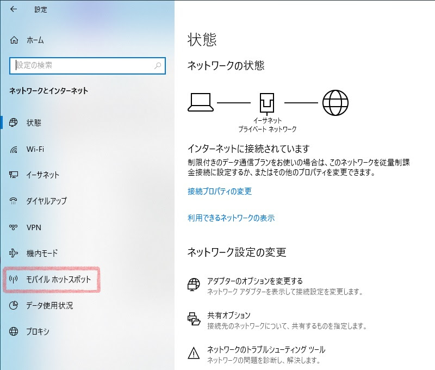Viewport: 435px width, 370px height.
Task: Click the ネットワーク設定の変更 heading
Action: (x=237, y=252)
